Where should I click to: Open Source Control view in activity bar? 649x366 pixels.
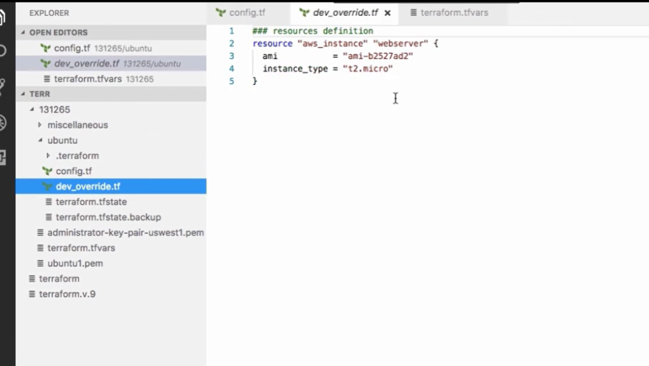click(x=3, y=86)
